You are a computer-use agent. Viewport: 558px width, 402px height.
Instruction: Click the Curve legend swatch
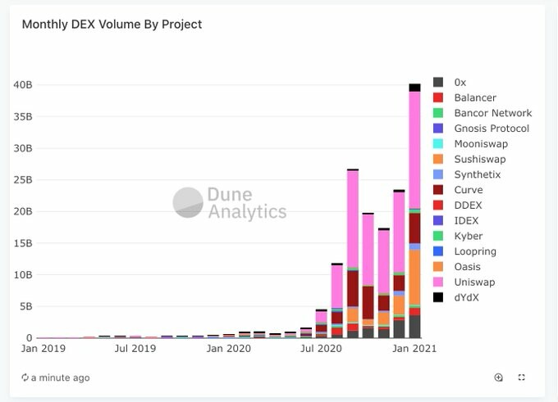point(438,190)
